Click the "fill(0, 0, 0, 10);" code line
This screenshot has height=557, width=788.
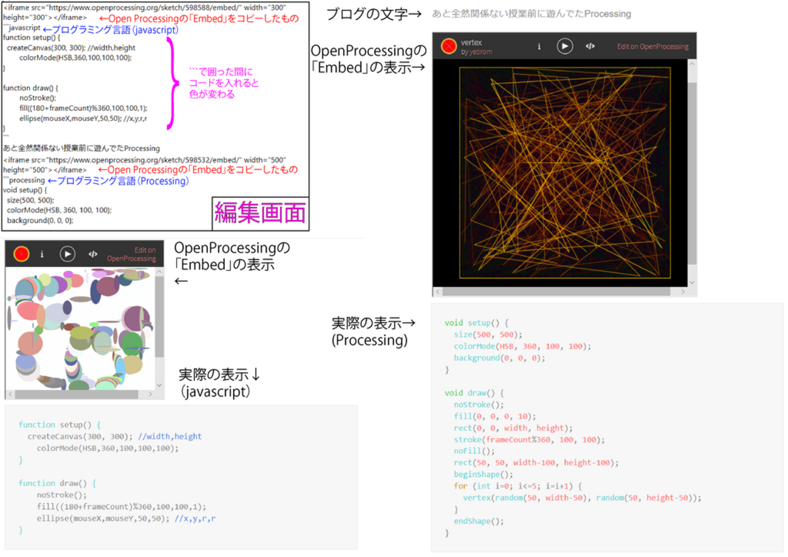pos(495,416)
